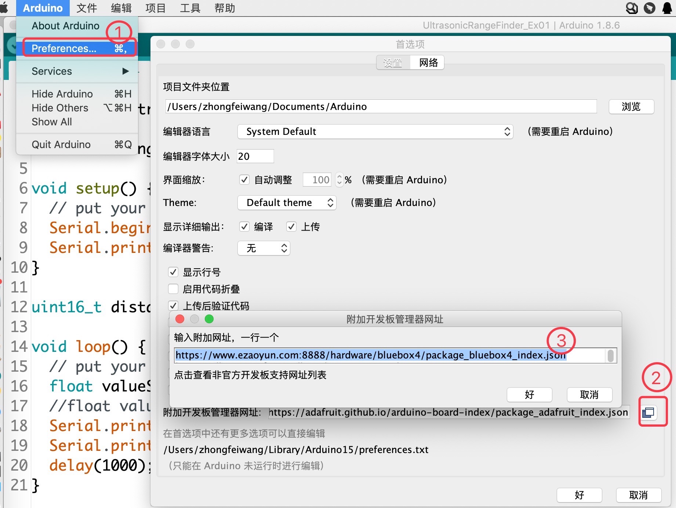Open the Default theme dropdown
This screenshot has height=508, width=676.
(287, 203)
